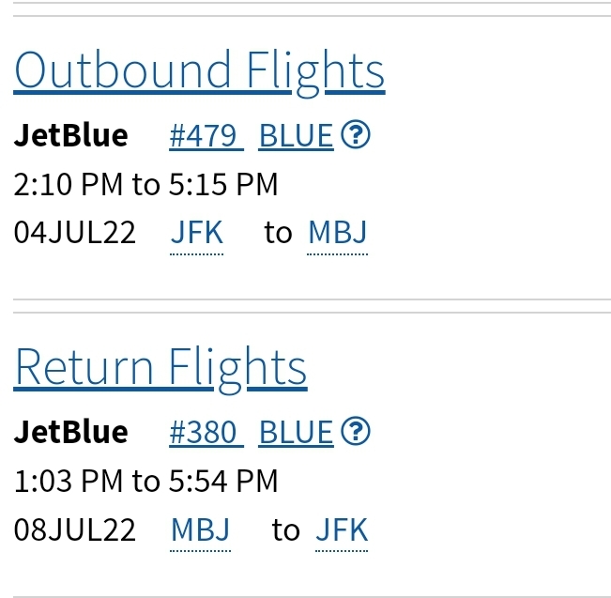Screen dimensions: 611x598
Task: Click the 2:10 PM outbound departure time
Action: pyautogui.click(x=69, y=185)
